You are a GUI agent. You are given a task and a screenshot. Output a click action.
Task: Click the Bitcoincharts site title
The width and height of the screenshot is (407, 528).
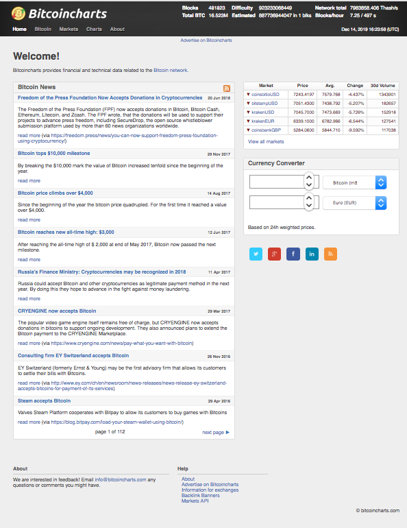tap(68, 14)
